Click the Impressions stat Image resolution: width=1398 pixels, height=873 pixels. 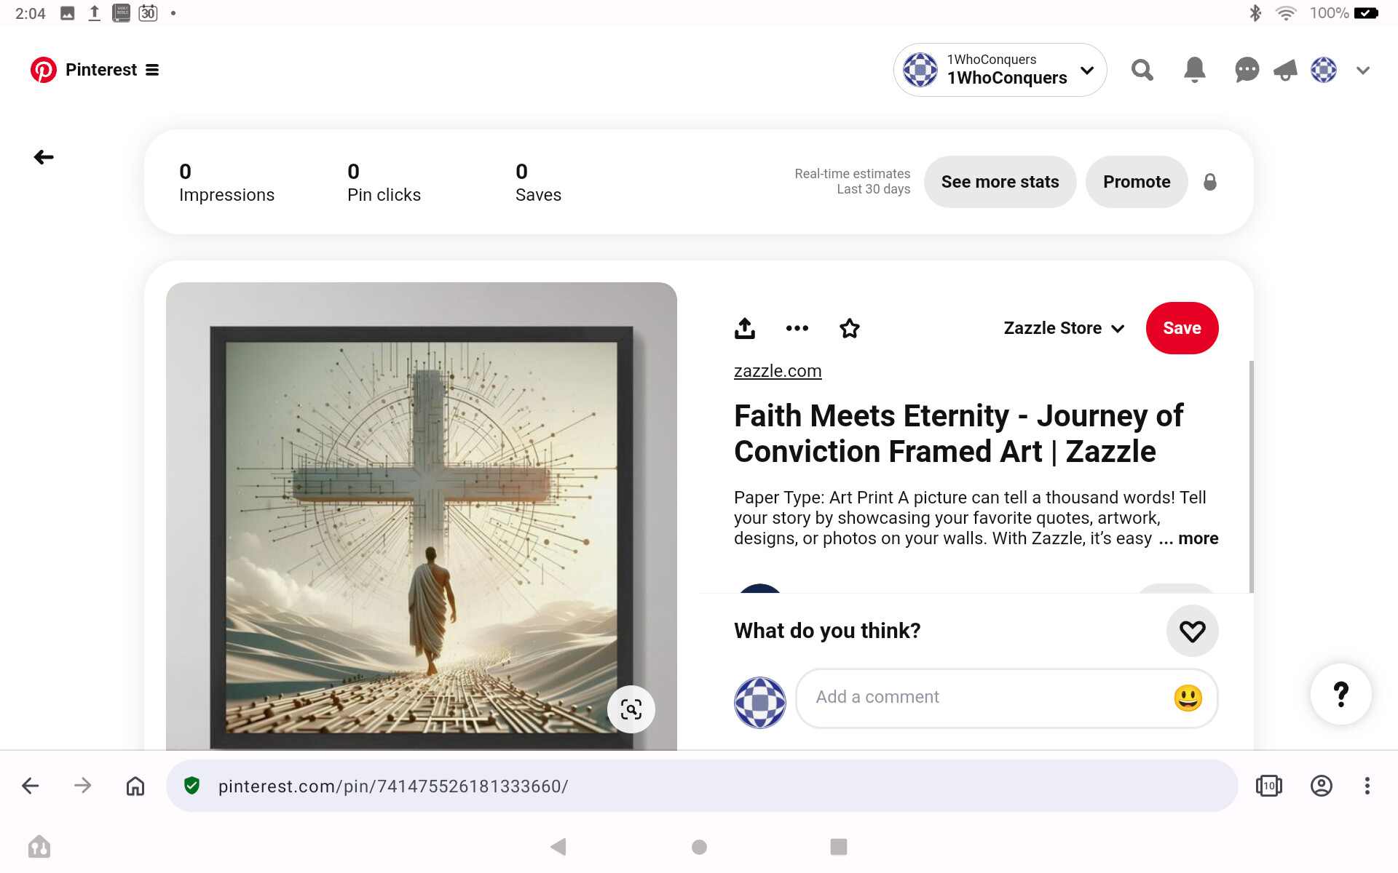pos(226,183)
